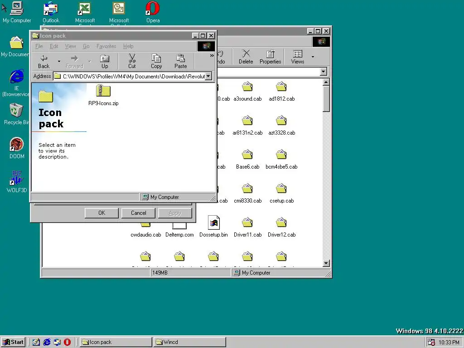Launch WOLF3D desktop shortcut

[x=17, y=182]
